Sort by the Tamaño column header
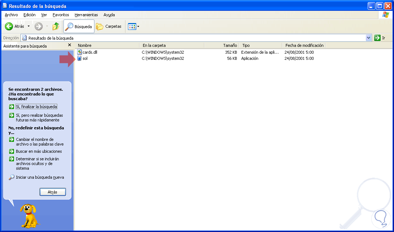 222,45
